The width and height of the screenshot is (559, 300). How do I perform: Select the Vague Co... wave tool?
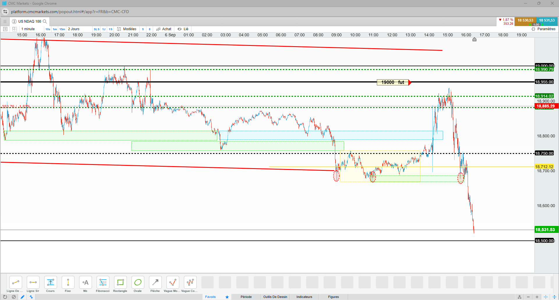coord(190,282)
